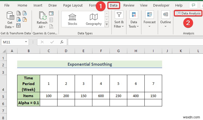
Task: Switch to the Home tab
Action: pyautogui.click(x=22, y=5)
